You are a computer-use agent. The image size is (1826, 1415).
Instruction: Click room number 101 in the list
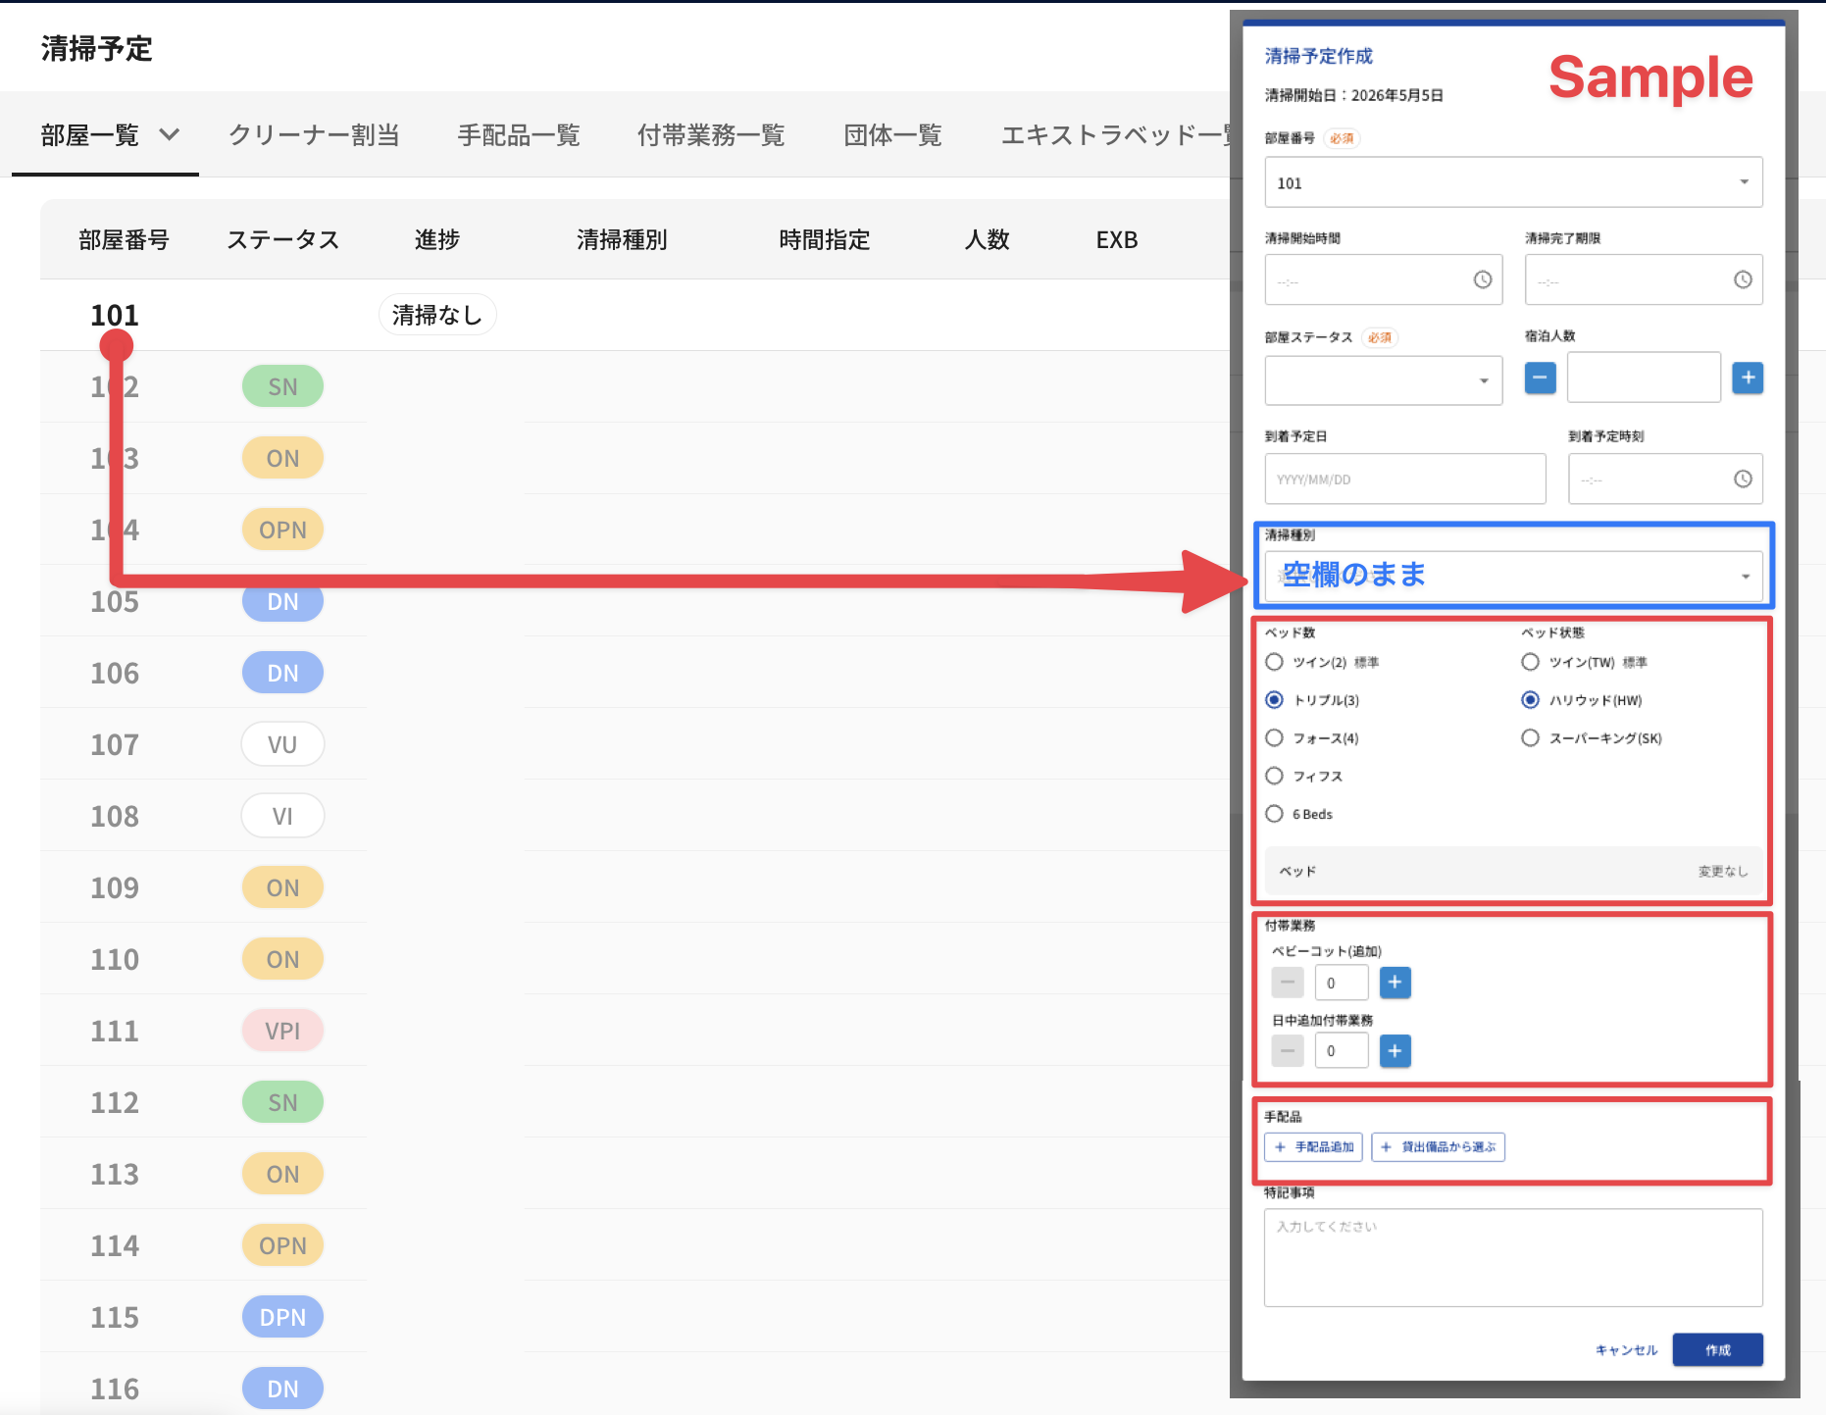[x=115, y=315]
